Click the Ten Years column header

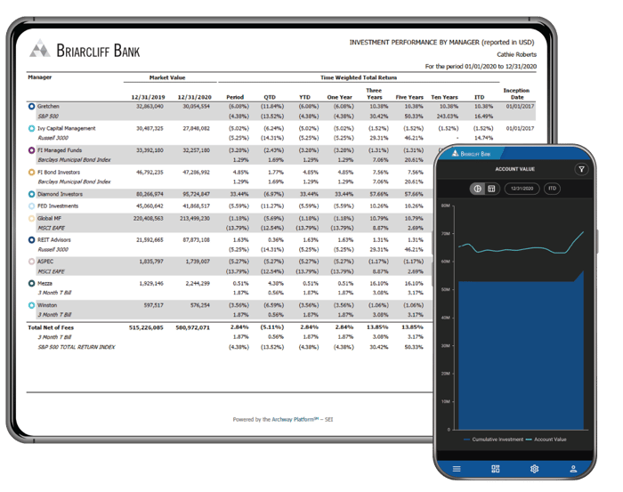[x=445, y=97]
